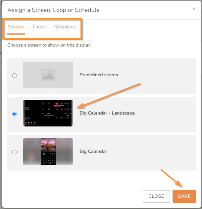This screenshot has height=209, width=202.
Task: Click the Big Calendar - Landscape thumbnail preview
Action: (48, 113)
